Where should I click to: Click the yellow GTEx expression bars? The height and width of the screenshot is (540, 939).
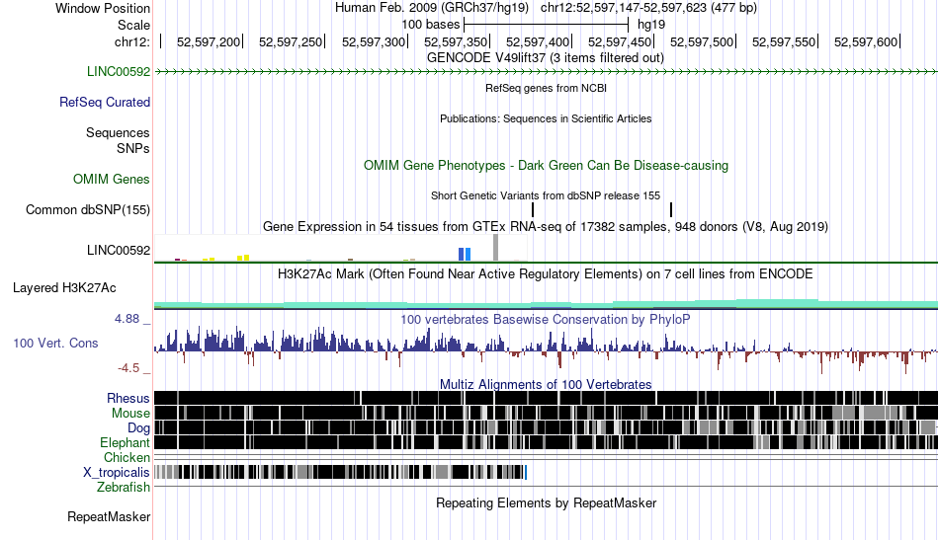(243, 258)
